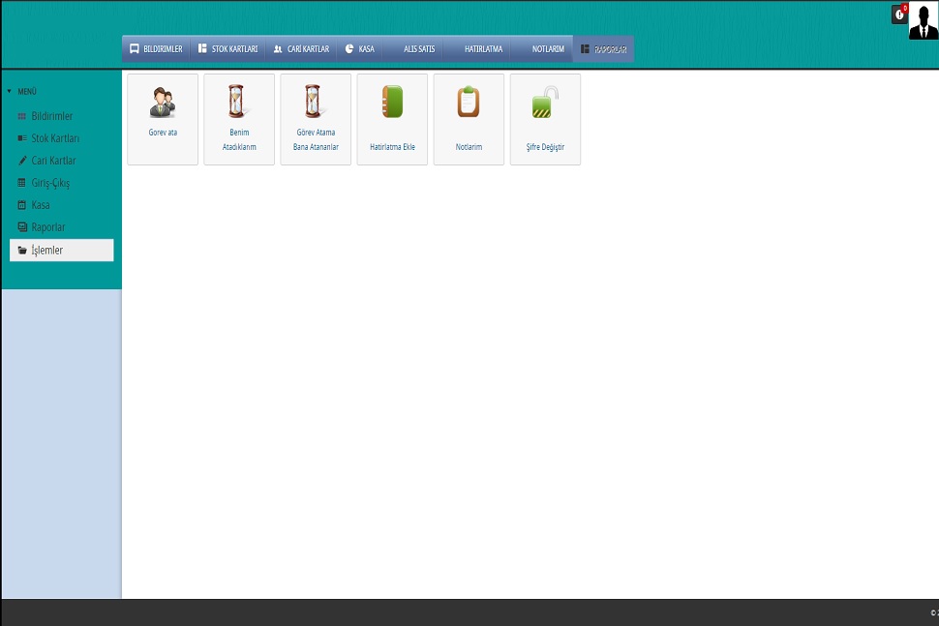939x626 pixels.
Task: Click the Benim Atadıklarım hourglass icon
Action: [x=239, y=102]
